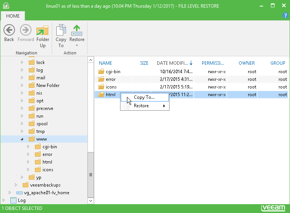The image size is (290, 213).
Task: Go up with Folder Up
Action: coord(43,36)
